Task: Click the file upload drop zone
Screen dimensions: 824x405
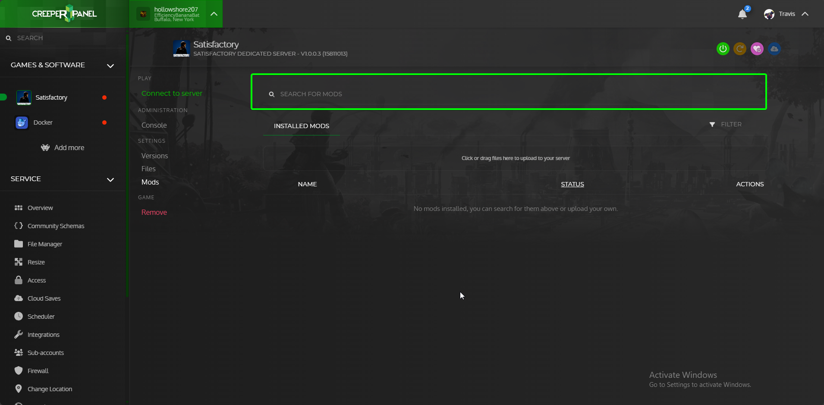Action: [515, 158]
